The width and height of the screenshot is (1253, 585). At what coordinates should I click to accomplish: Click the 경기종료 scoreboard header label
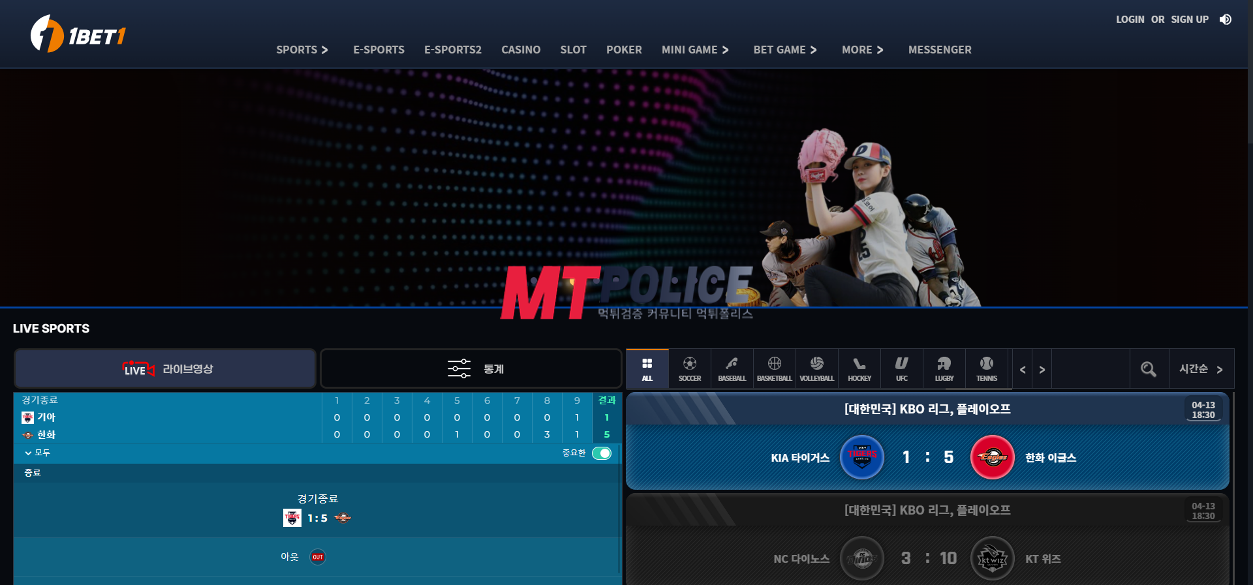click(x=40, y=400)
